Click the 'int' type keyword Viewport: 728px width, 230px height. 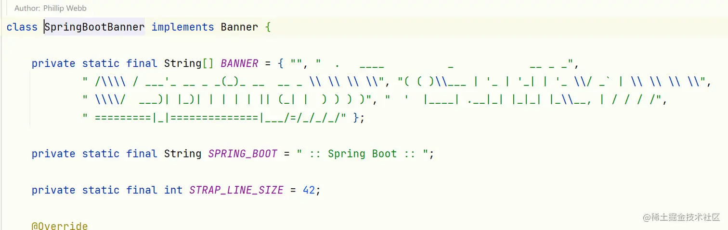pyautogui.click(x=173, y=190)
